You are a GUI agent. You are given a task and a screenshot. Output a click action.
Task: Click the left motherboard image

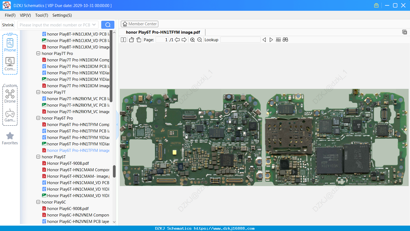pos(191,137)
